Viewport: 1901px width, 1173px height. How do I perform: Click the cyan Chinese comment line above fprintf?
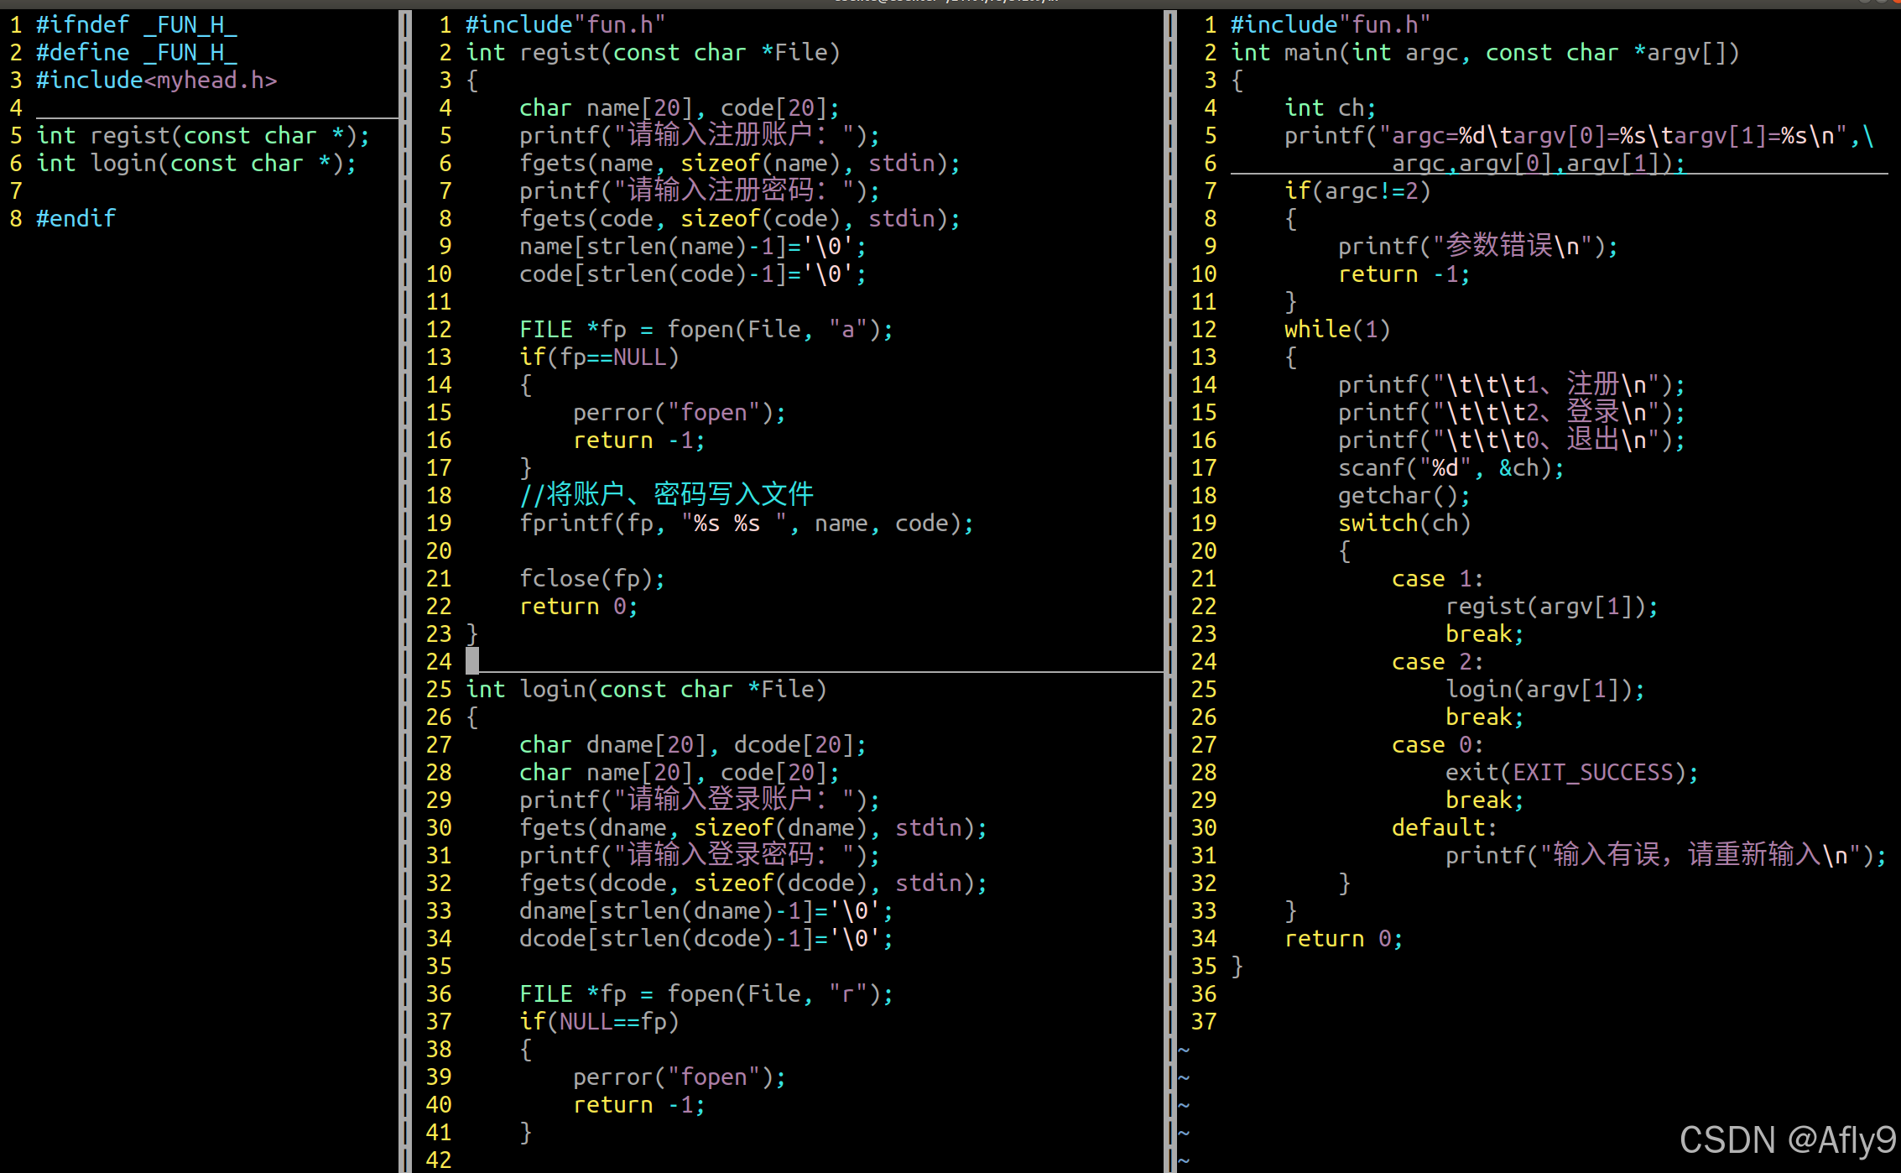tap(666, 495)
